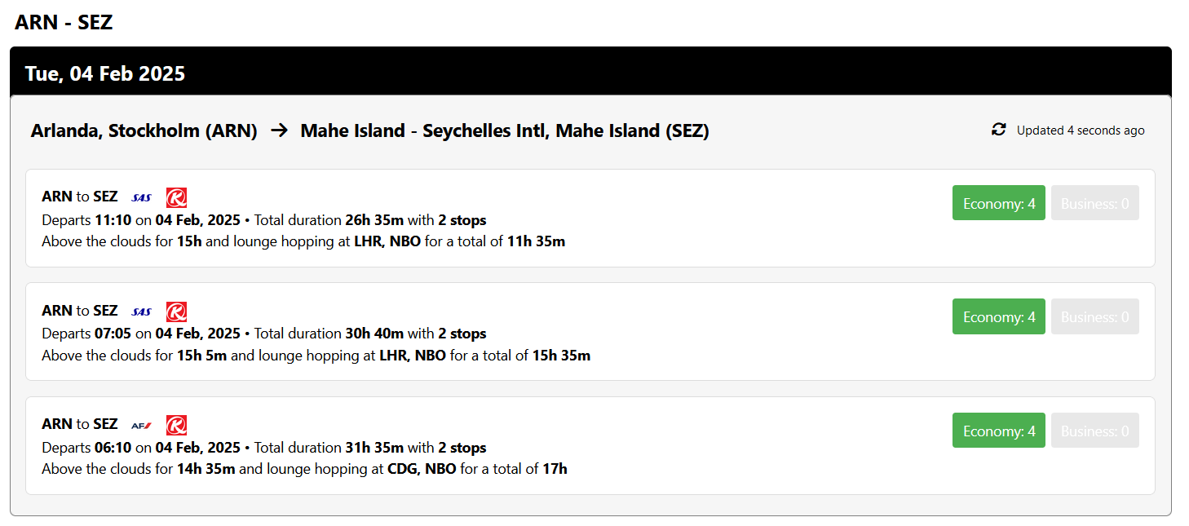The width and height of the screenshot is (1189, 526).
Task: Click the red airline logo on the 11:10 flight
Action: 176,197
